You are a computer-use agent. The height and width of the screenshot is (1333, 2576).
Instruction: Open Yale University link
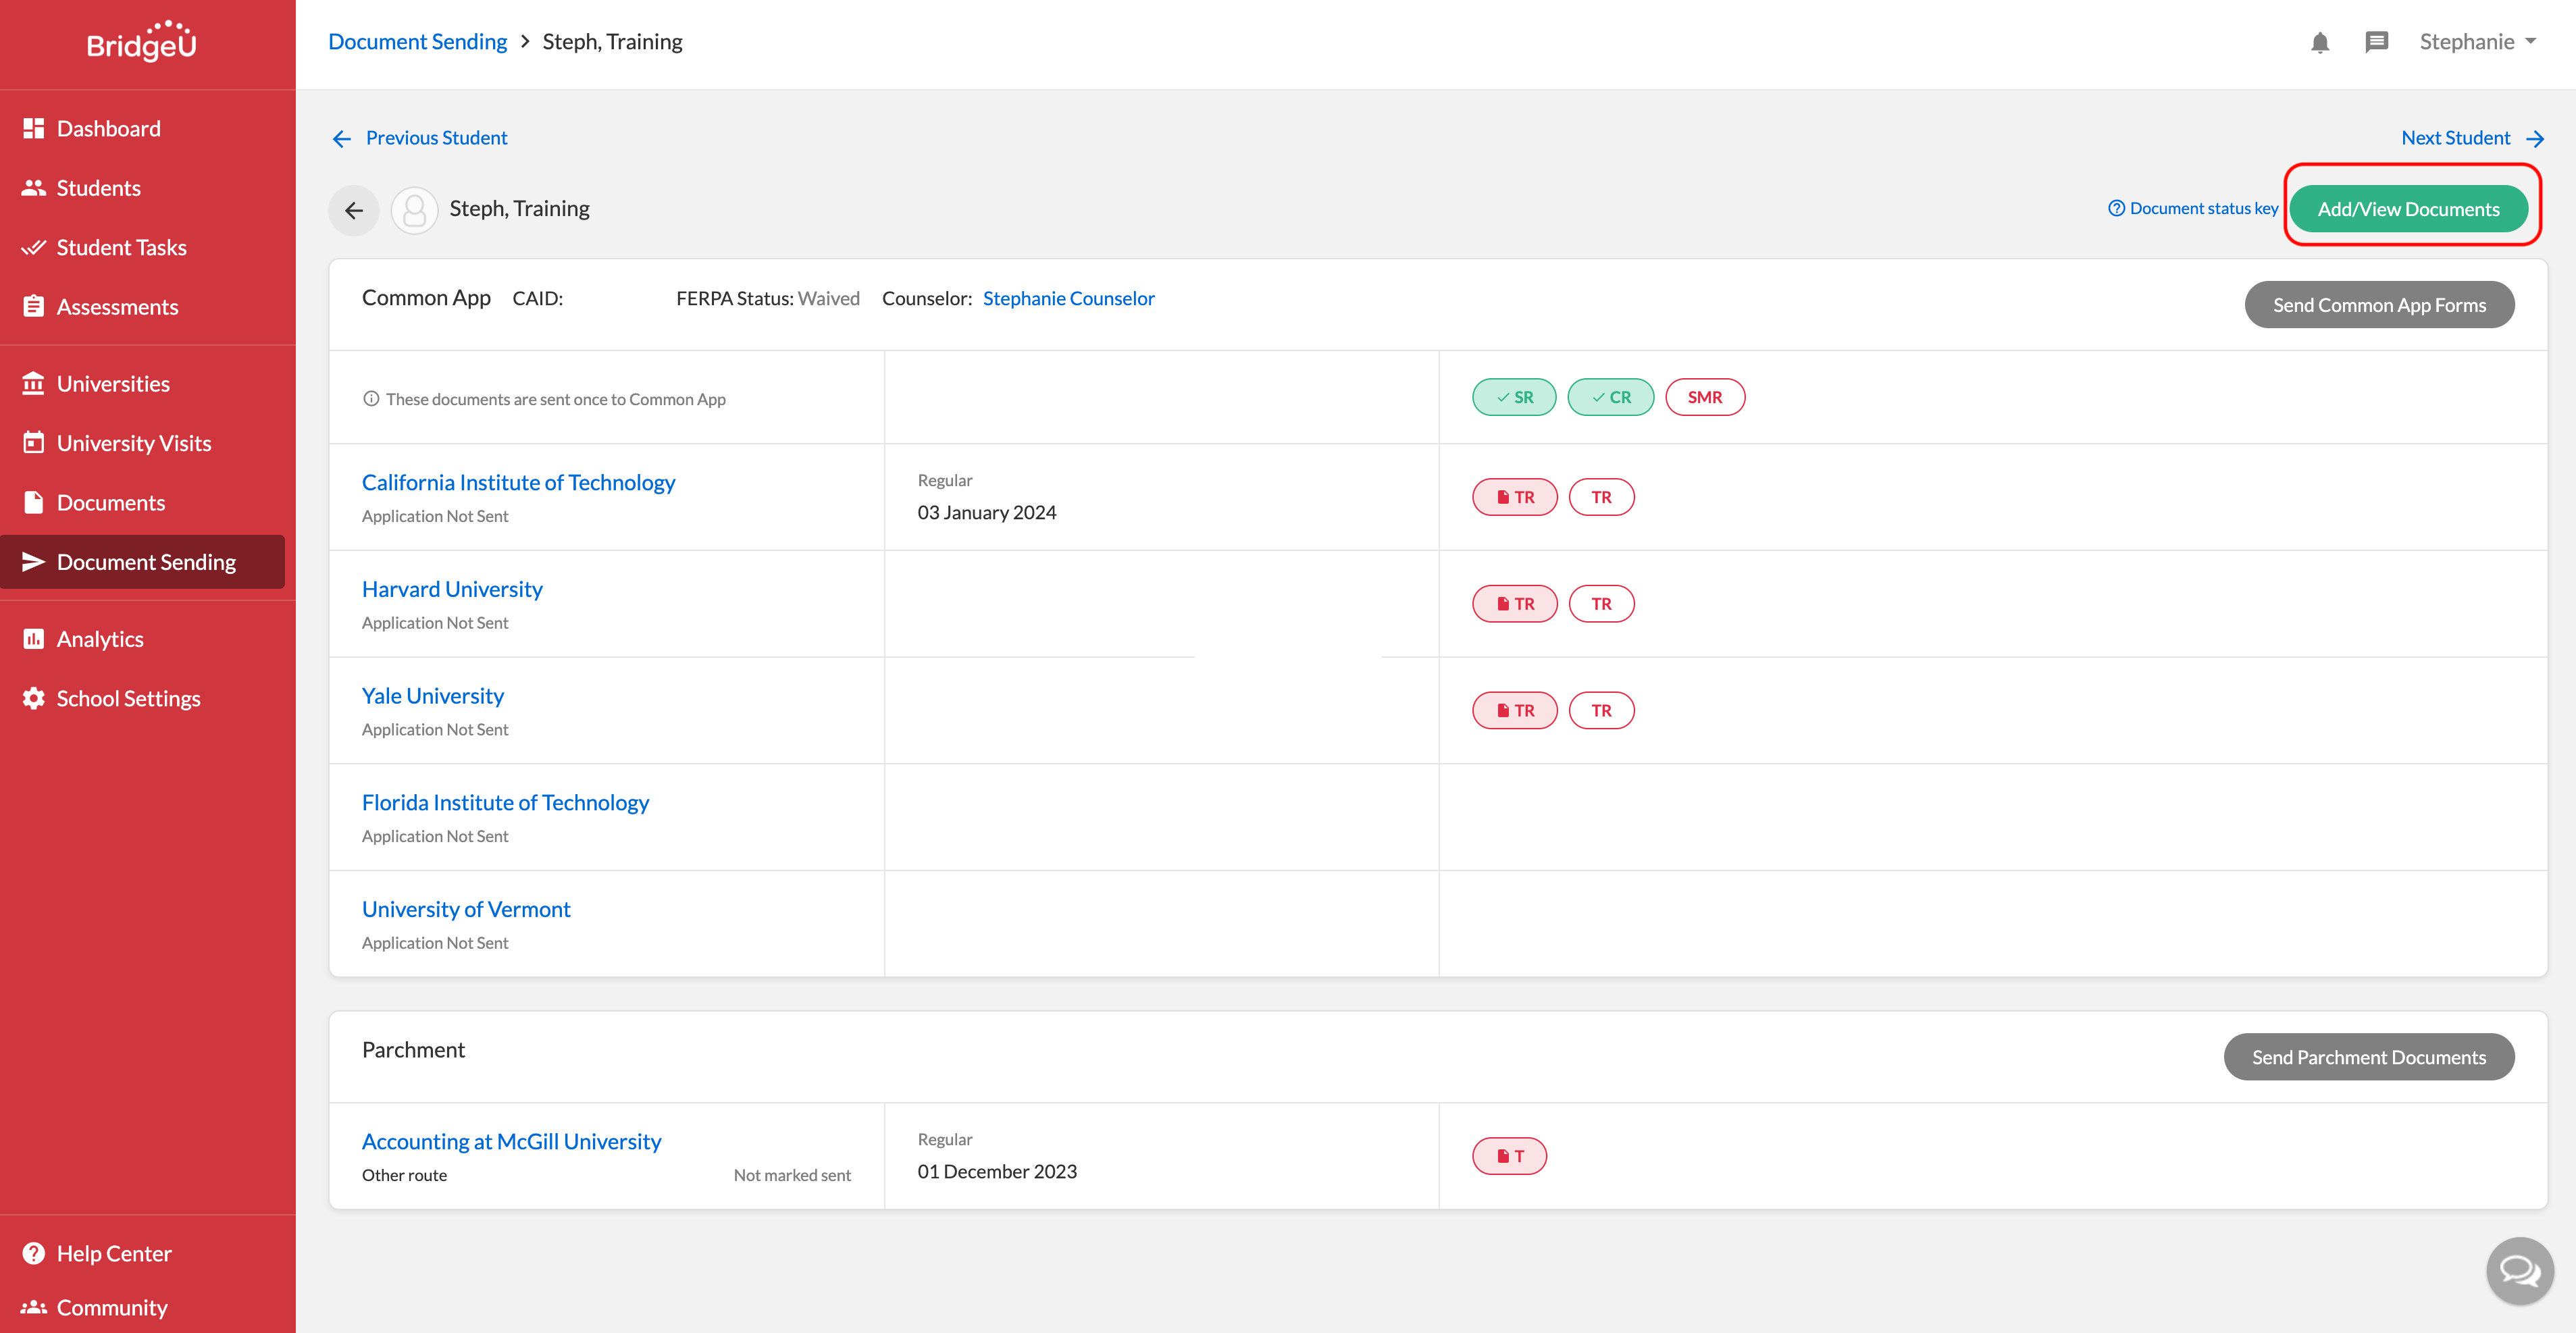pos(432,696)
